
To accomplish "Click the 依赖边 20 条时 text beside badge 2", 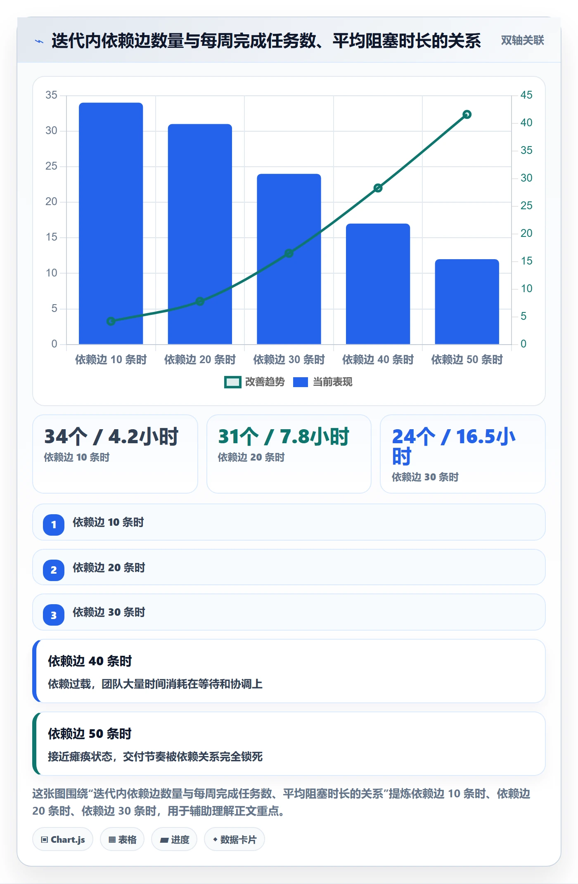I will point(109,568).
